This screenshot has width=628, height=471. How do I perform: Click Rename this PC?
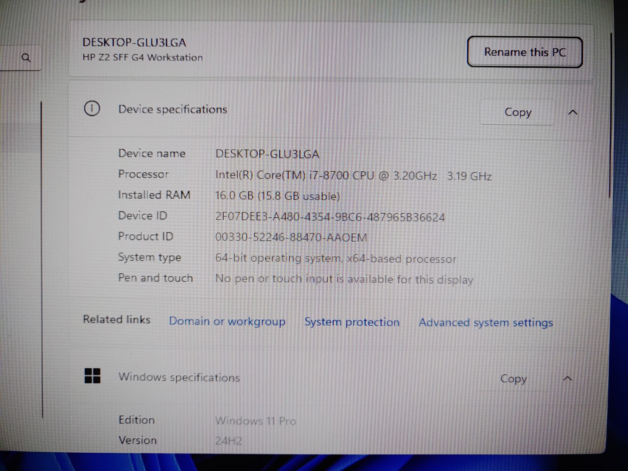click(525, 52)
